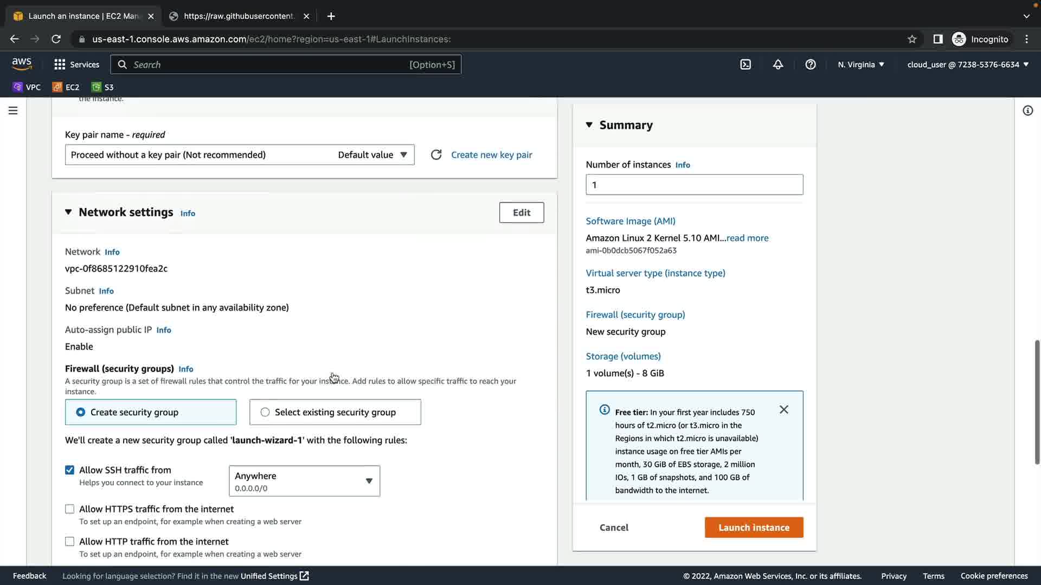Enable Allow HTTPS traffic from the internet
Screen dimensions: 1041x585
[x=69, y=509]
